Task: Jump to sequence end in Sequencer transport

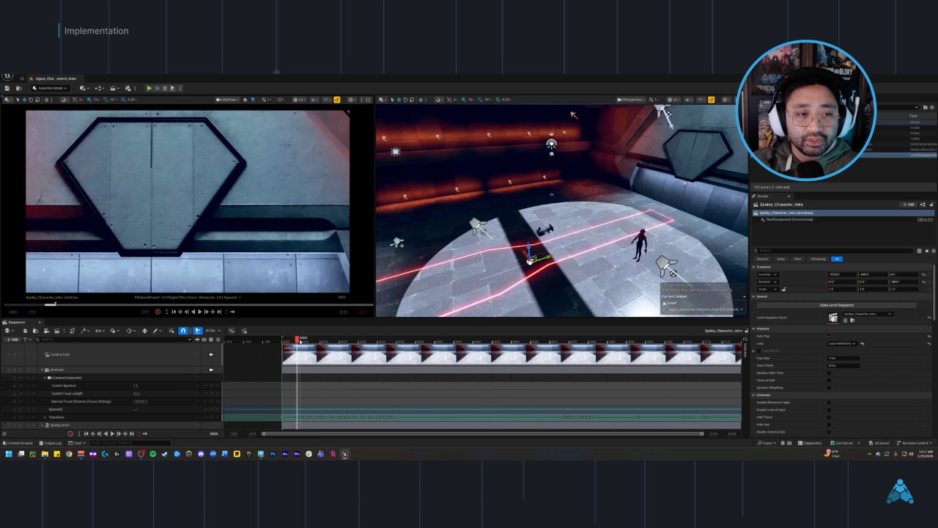Action: (x=132, y=433)
